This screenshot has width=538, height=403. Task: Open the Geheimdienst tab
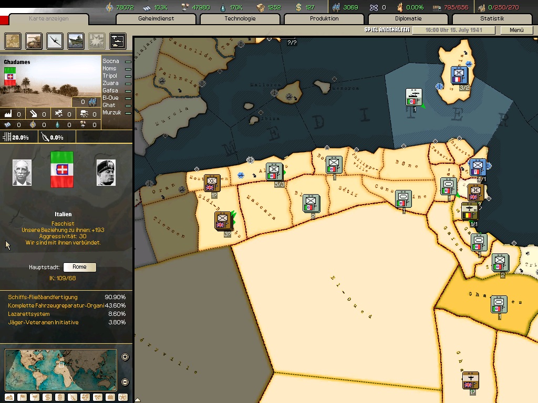point(156,18)
